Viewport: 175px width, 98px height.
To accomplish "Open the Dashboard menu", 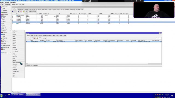I will point(13,2).
